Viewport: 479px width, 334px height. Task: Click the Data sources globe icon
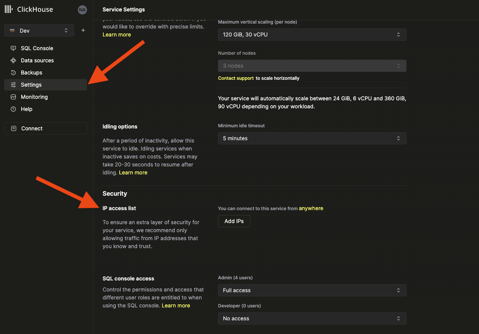pyautogui.click(x=13, y=60)
